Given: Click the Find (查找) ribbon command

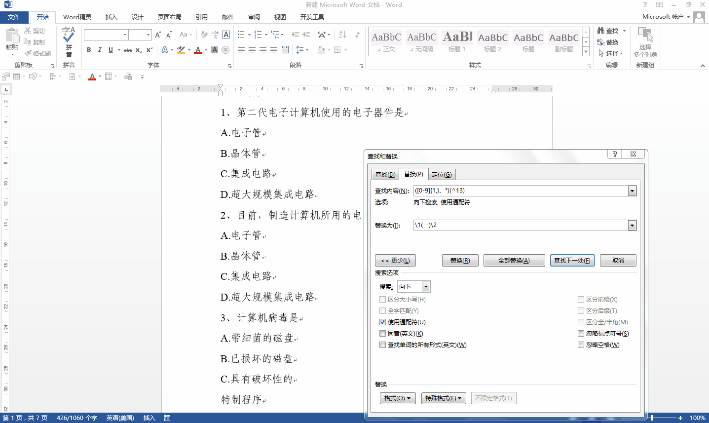Looking at the screenshot, I should (x=608, y=31).
